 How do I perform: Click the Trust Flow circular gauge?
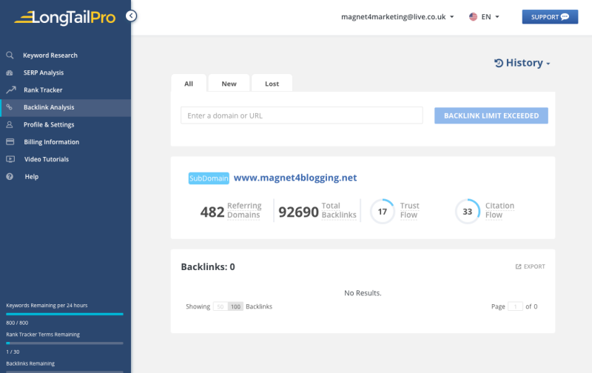click(x=383, y=212)
